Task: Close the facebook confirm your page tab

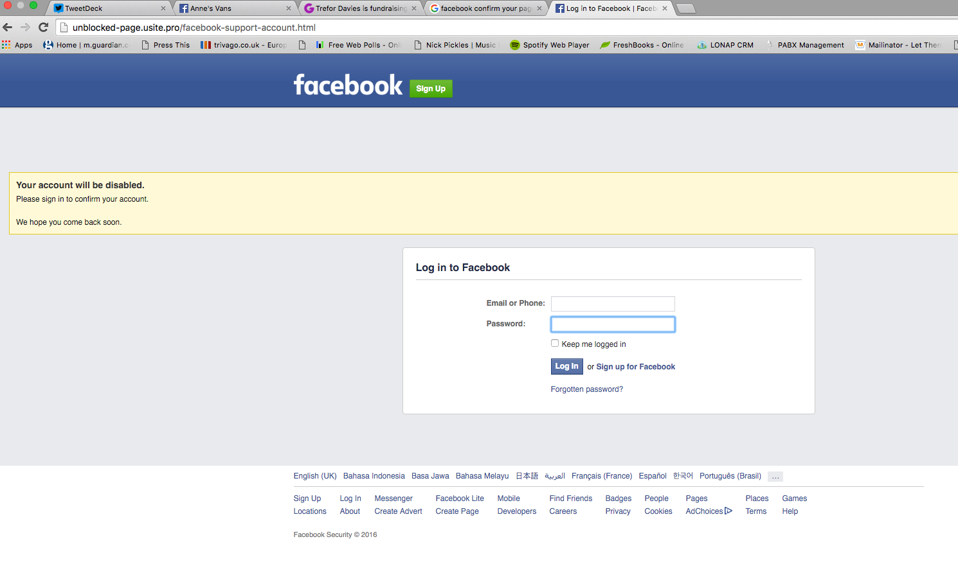Action: pyautogui.click(x=539, y=8)
